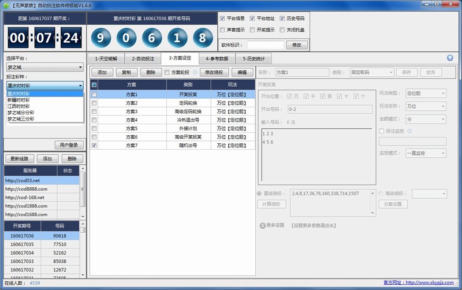Disable the 历史号码 checkbox
462x290 pixels.
point(282,18)
